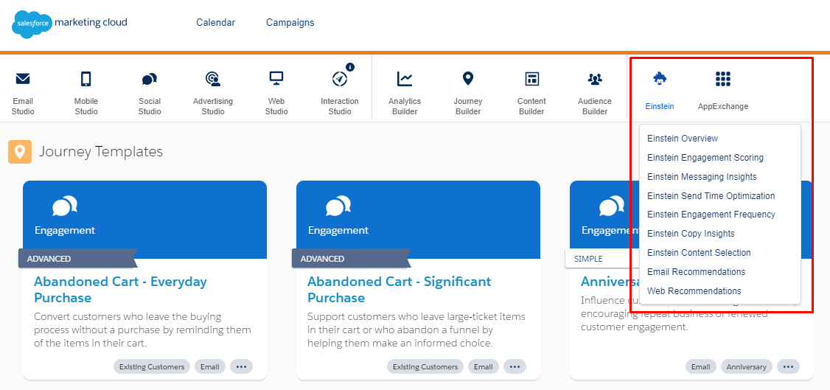830x390 pixels.
Task: Click the info badge on Interaction Studio
Action: click(x=350, y=66)
